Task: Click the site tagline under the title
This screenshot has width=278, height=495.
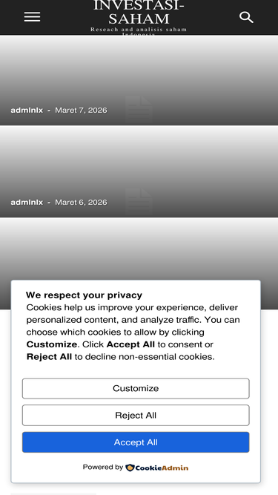Action: tap(139, 31)
